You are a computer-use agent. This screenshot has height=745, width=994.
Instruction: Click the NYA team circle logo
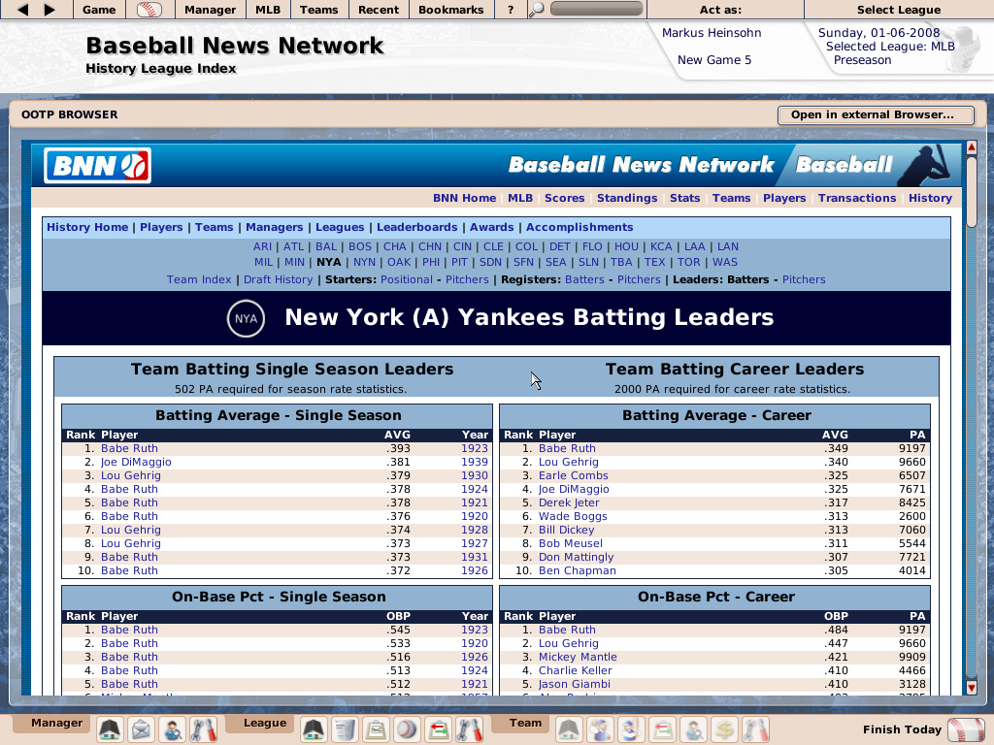click(x=246, y=318)
